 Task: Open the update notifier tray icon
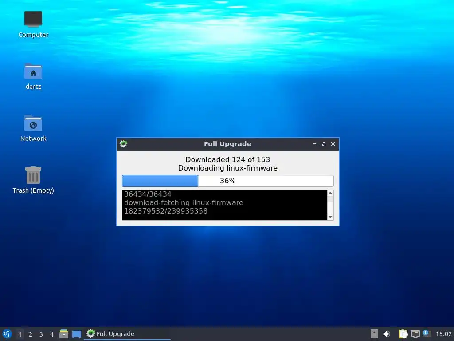(x=427, y=333)
